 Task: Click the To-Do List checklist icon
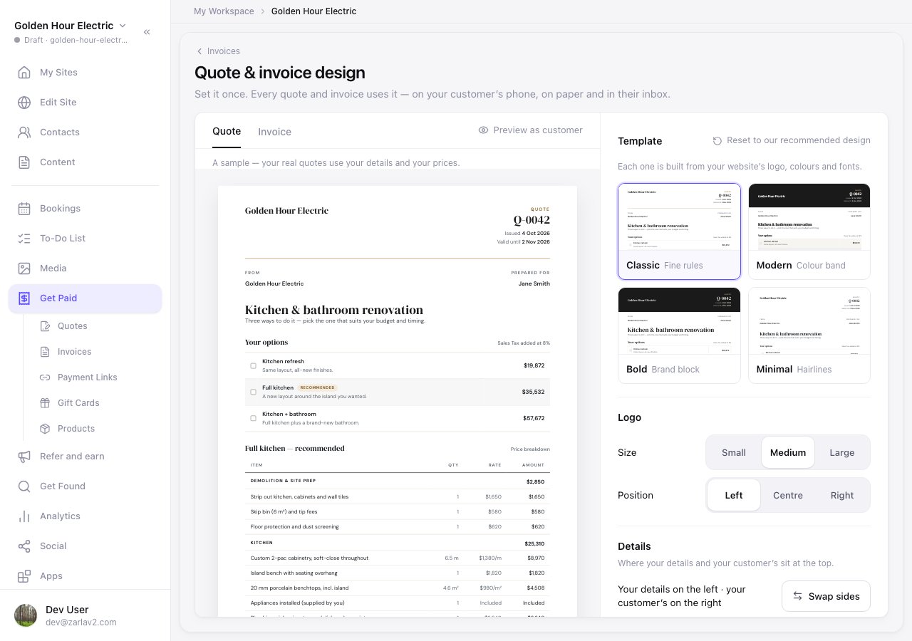coord(24,239)
